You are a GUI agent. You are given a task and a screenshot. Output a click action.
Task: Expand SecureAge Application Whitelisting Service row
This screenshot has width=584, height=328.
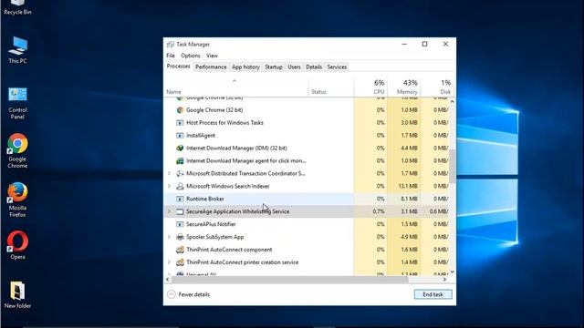[169, 211]
